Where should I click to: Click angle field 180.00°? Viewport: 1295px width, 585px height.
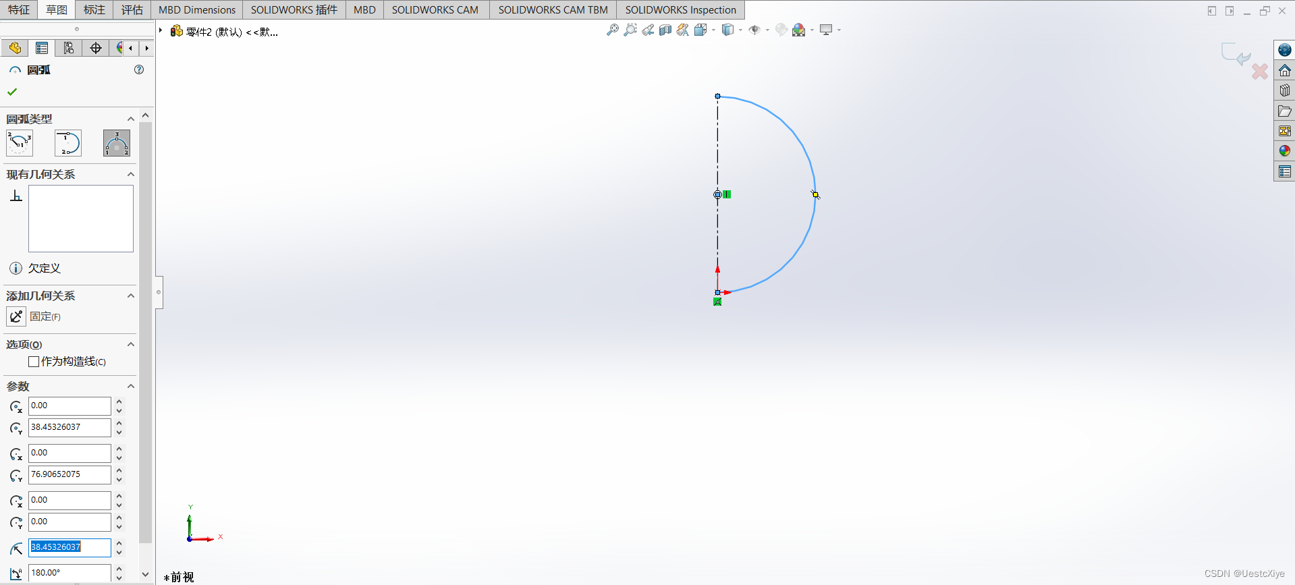(x=70, y=573)
